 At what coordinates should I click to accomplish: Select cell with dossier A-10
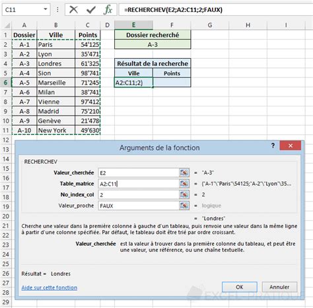tap(24, 130)
